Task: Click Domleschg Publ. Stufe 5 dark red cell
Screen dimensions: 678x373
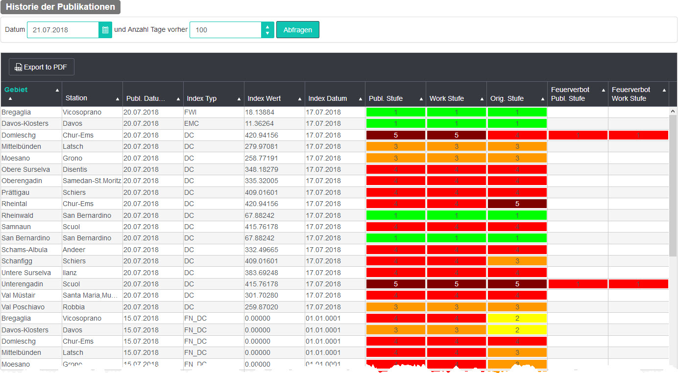Action: [x=395, y=135]
